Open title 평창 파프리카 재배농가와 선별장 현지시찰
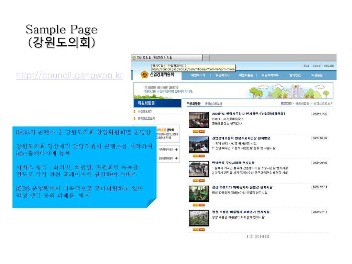The image size is (352, 264). 242,187
